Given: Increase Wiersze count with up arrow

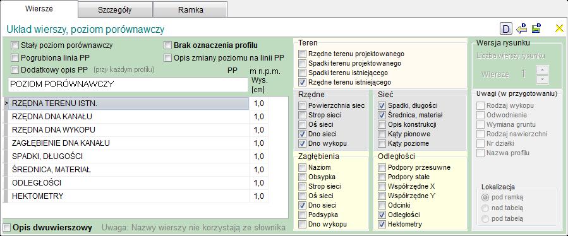Looking at the screenshot, I should (541, 70).
